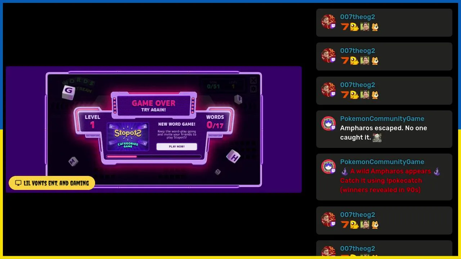The width and height of the screenshot is (461, 259).
Task: Click the 'Ampharos escaped. No one' text
Action: click(384, 128)
